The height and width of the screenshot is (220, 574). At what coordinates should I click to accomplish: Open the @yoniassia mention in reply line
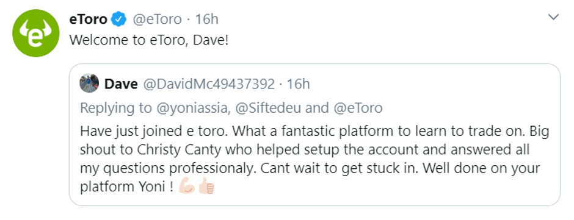192,108
